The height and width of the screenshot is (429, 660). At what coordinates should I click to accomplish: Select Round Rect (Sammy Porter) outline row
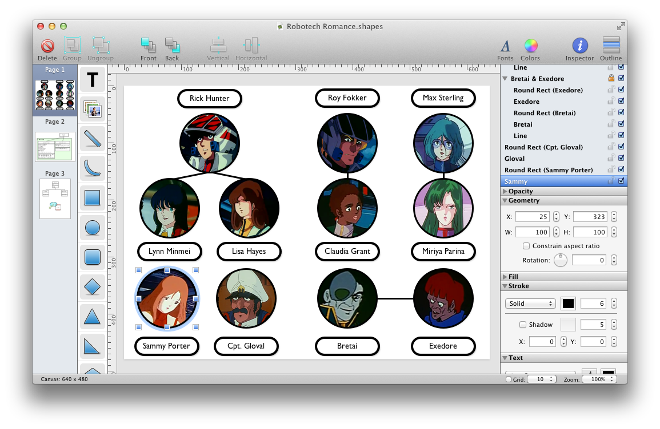pos(564,170)
